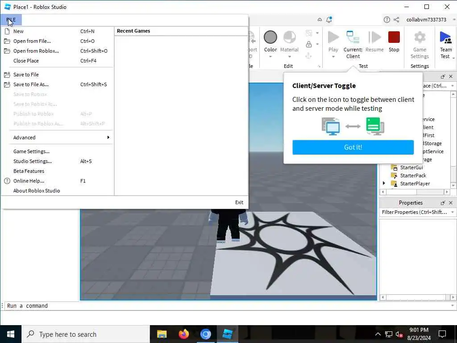Select StarterPlayer in Explorer
The image size is (457, 343).
415,184
